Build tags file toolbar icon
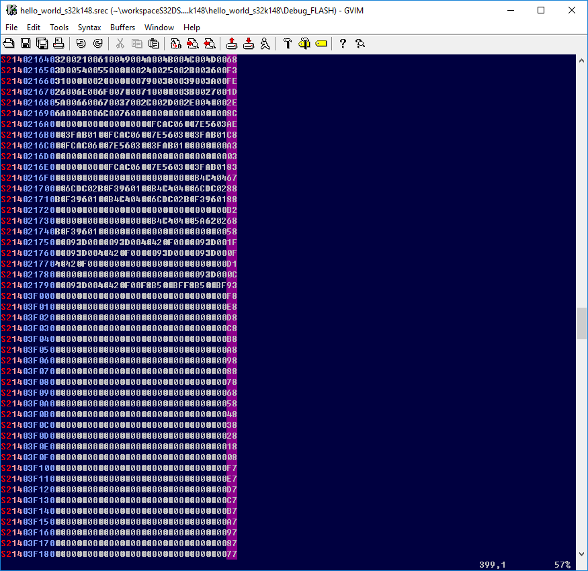588x571 pixels. pos(304,44)
